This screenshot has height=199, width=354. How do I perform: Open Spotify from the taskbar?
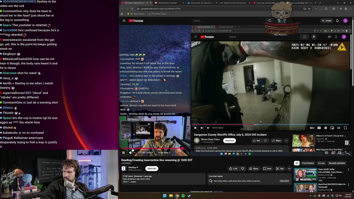click(183, 196)
